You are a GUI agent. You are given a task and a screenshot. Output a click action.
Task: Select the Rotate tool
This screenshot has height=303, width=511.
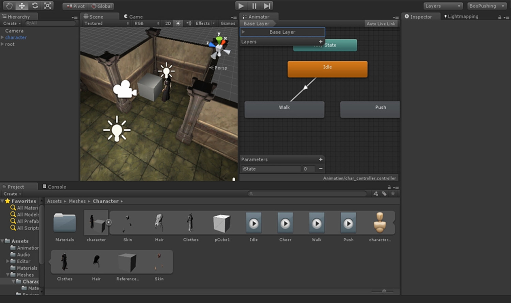point(34,5)
